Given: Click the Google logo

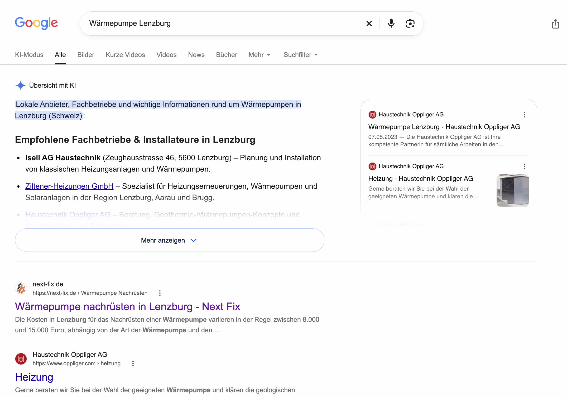Looking at the screenshot, I should pos(36,23).
